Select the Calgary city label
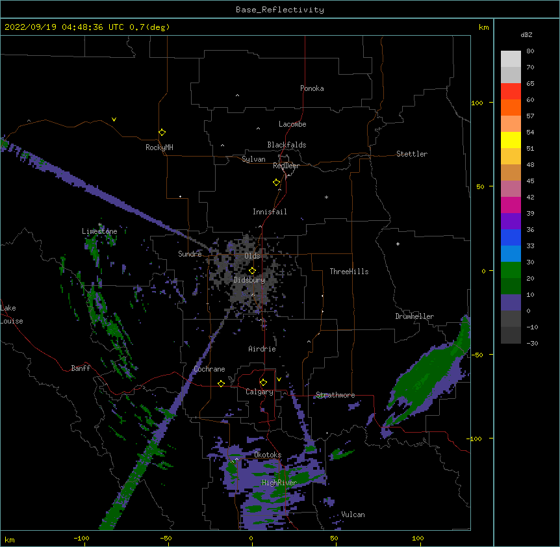The image size is (560, 547). [260, 392]
